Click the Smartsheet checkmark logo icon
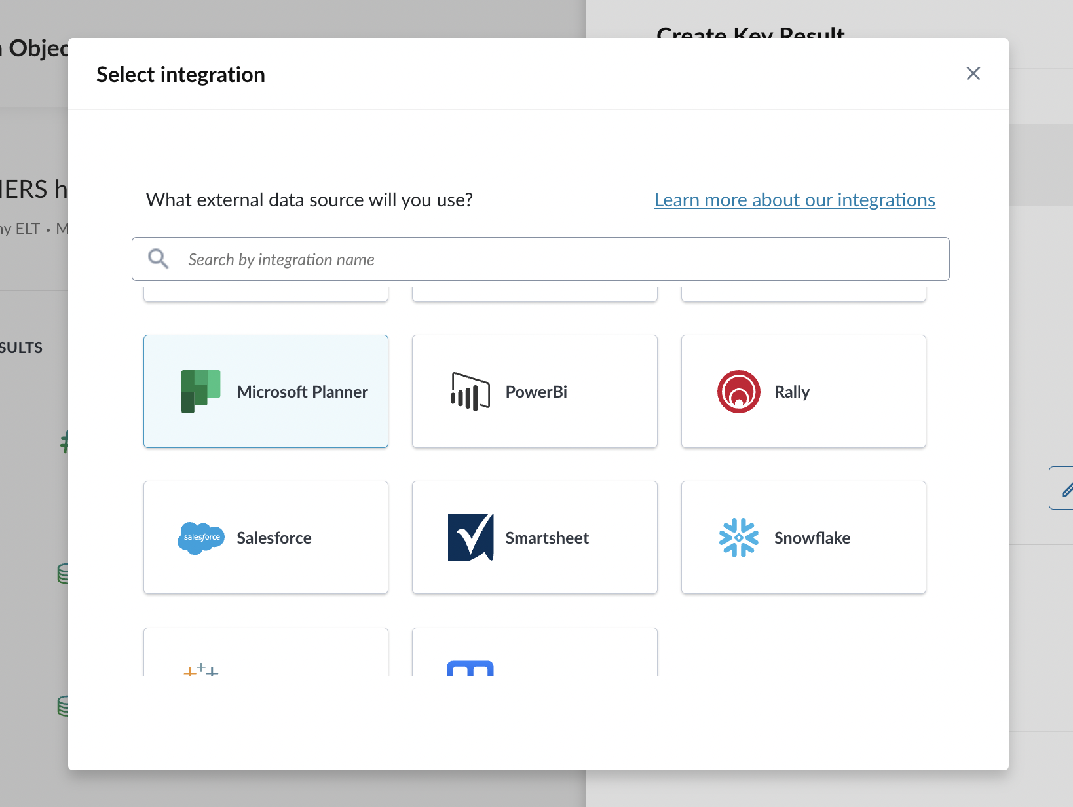This screenshot has height=807, width=1073. point(470,538)
